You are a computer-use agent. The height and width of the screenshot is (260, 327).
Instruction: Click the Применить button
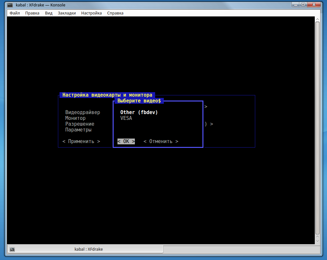[81, 141]
